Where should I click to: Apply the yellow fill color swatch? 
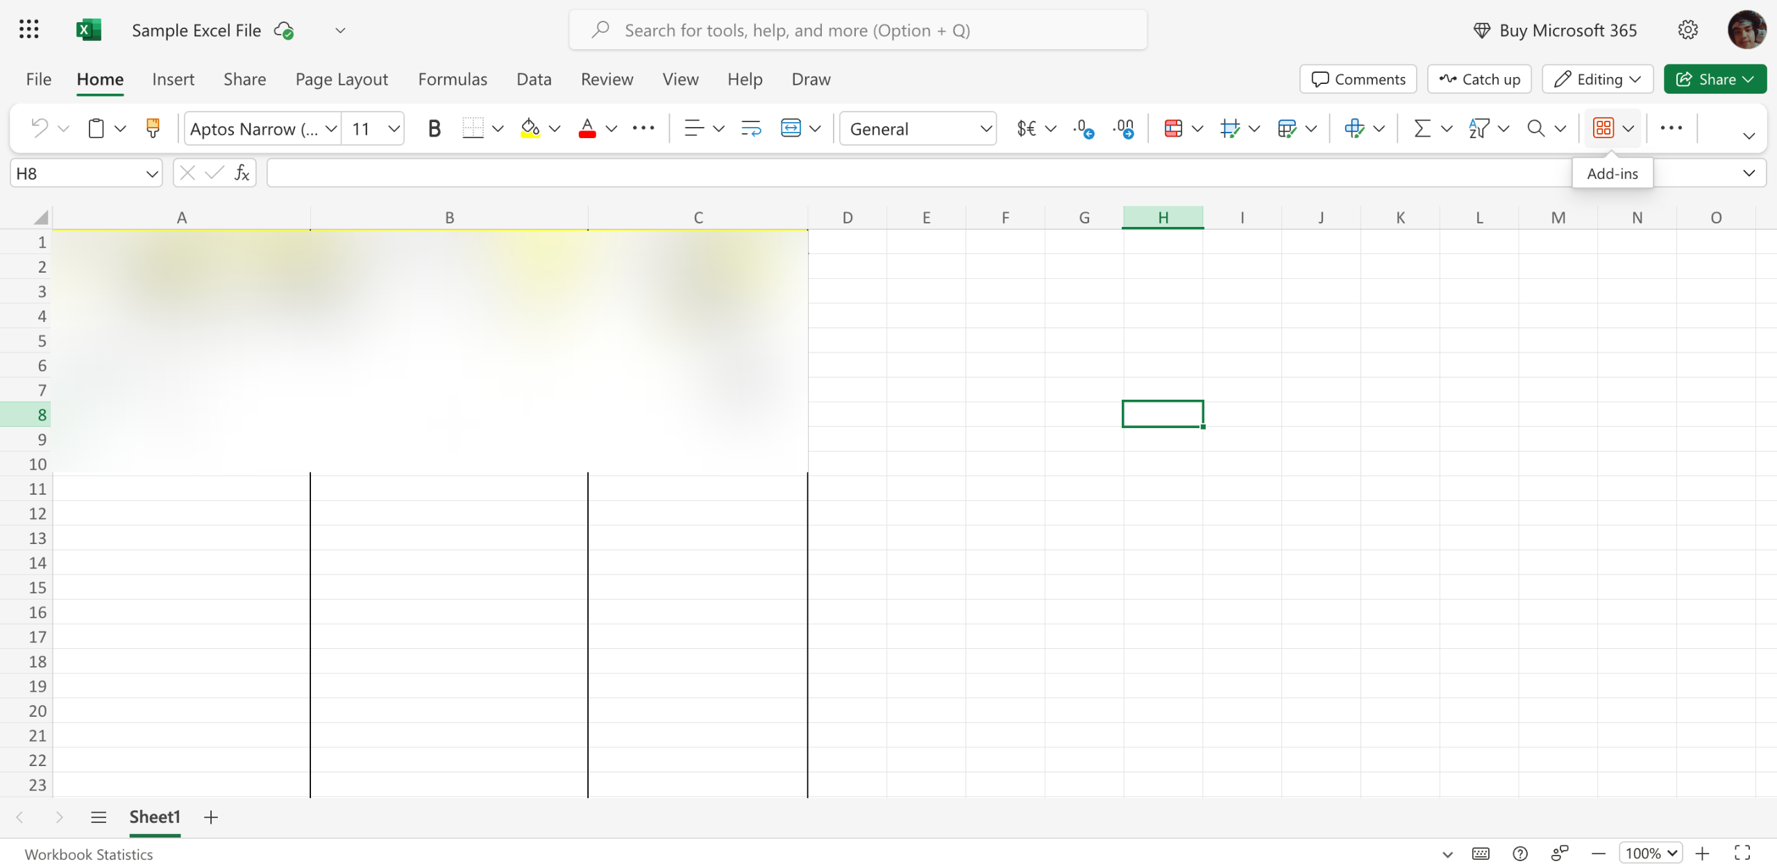coord(530,128)
